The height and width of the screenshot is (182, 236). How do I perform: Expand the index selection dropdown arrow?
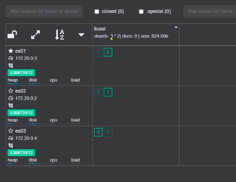coord(81,35)
